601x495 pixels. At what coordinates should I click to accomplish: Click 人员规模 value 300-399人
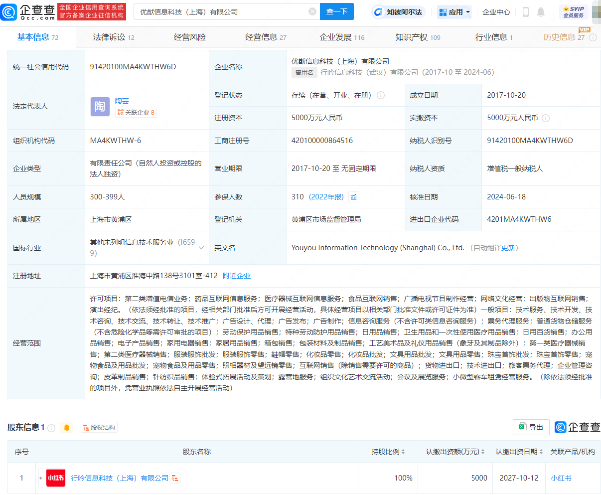click(107, 197)
